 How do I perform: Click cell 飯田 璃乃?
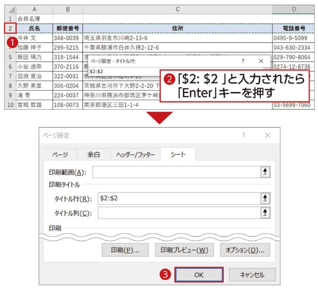click(x=34, y=57)
